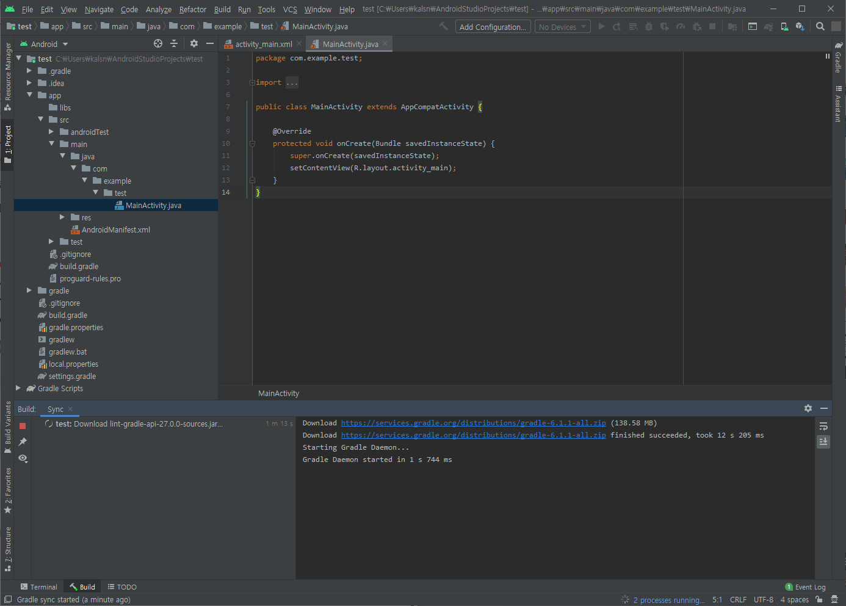Image resolution: width=846 pixels, height=606 pixels.
Task: Open the Android project view dropdown
Action: pyautogui.click(x=44, y=44)
